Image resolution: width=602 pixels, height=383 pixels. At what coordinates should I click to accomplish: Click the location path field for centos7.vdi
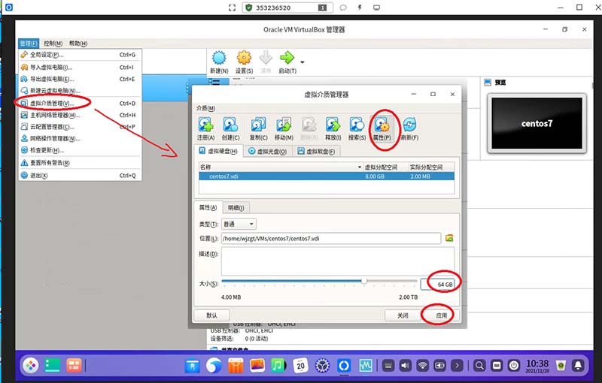[x=331, y=238]
